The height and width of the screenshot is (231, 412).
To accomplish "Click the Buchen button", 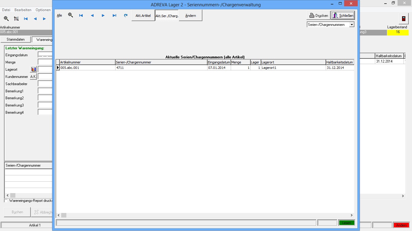I will coord(17,212).
